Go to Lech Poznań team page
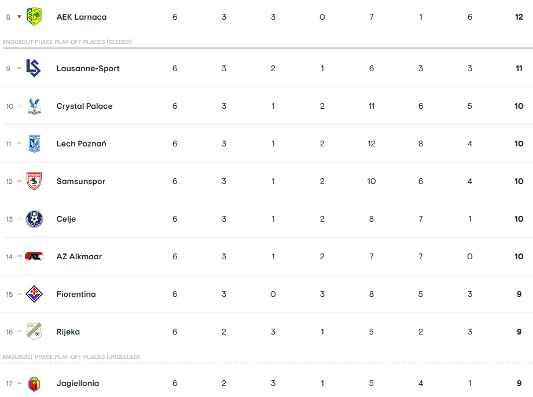Viewport: 533px width, 397px height. tap(81, 144)
